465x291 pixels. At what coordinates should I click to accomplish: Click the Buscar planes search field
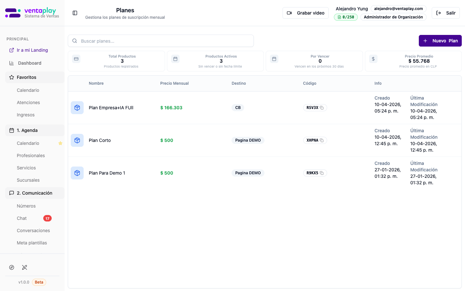click(161, 41)
